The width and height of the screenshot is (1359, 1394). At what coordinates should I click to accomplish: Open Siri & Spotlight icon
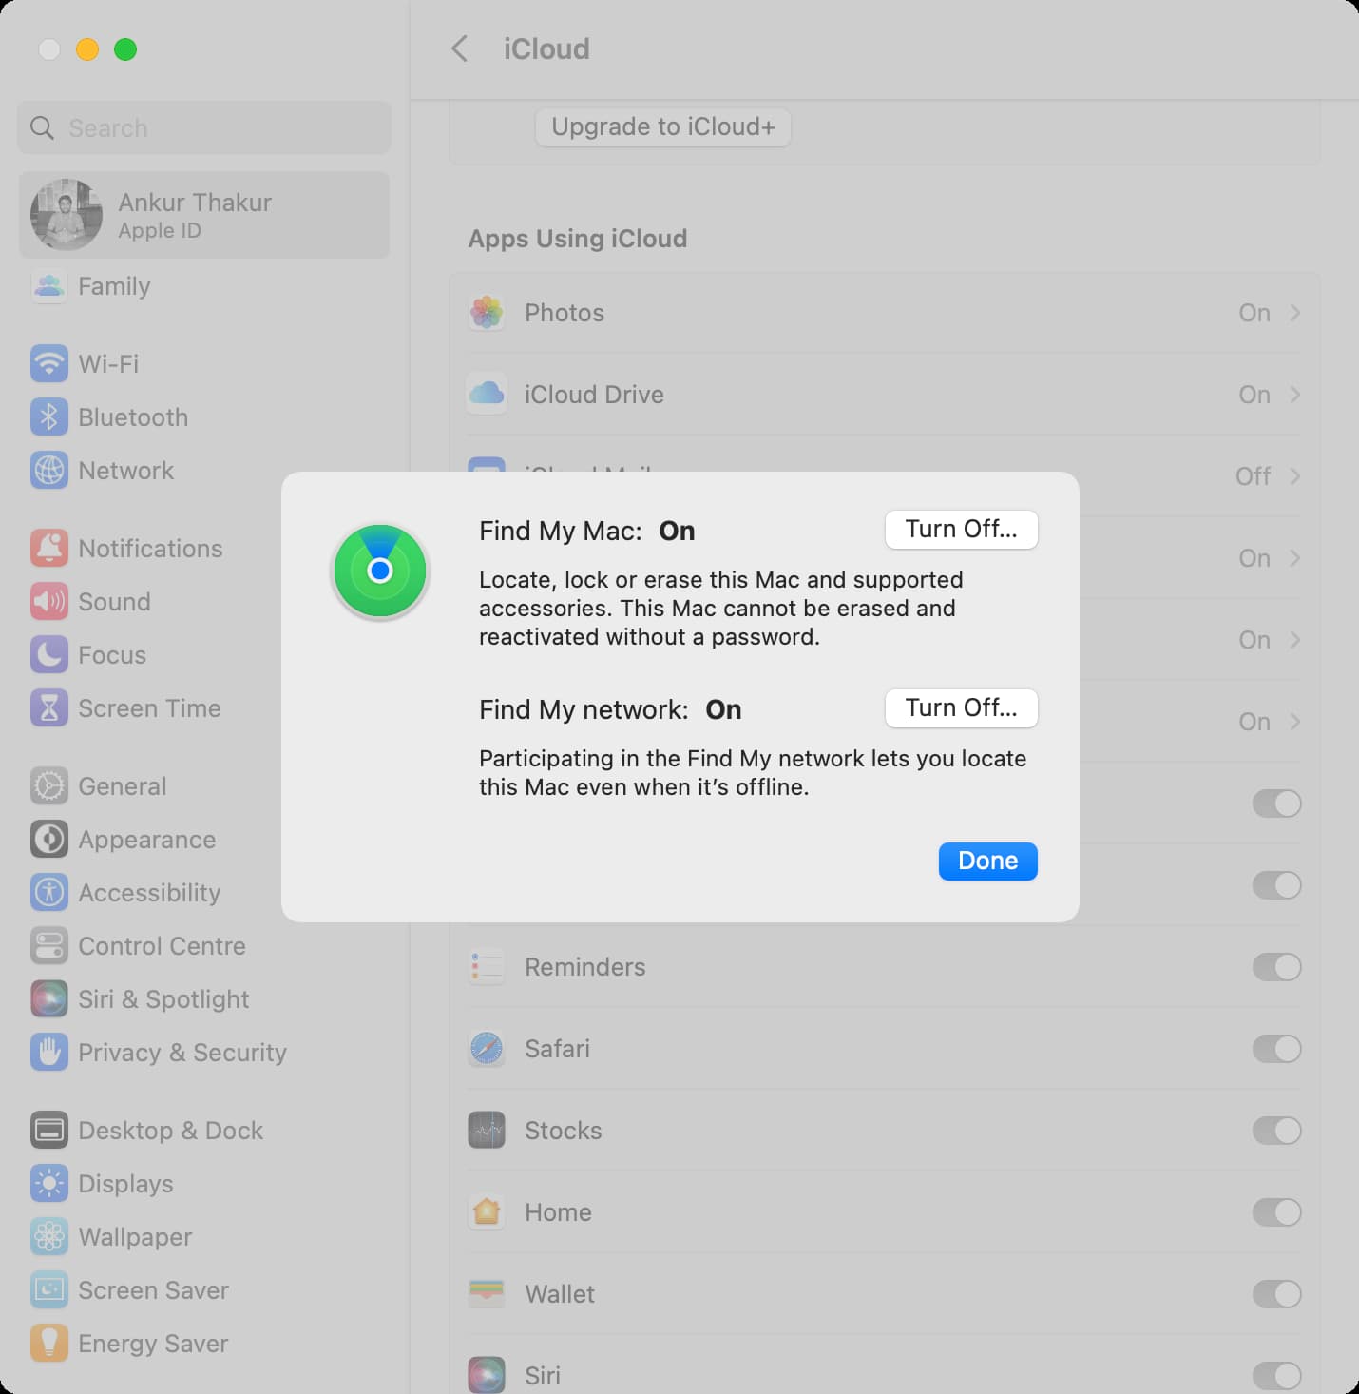click(x=49, y=998)
